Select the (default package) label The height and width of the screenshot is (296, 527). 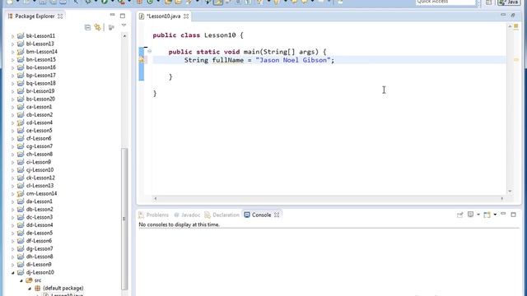click(x=63, y=289)
